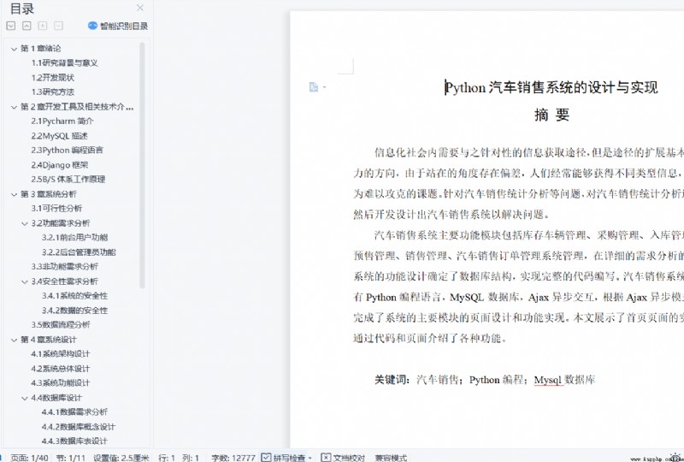
Task: Click the plus (promote level) icon in 目录 toolbar
Action: pos(43,26)
